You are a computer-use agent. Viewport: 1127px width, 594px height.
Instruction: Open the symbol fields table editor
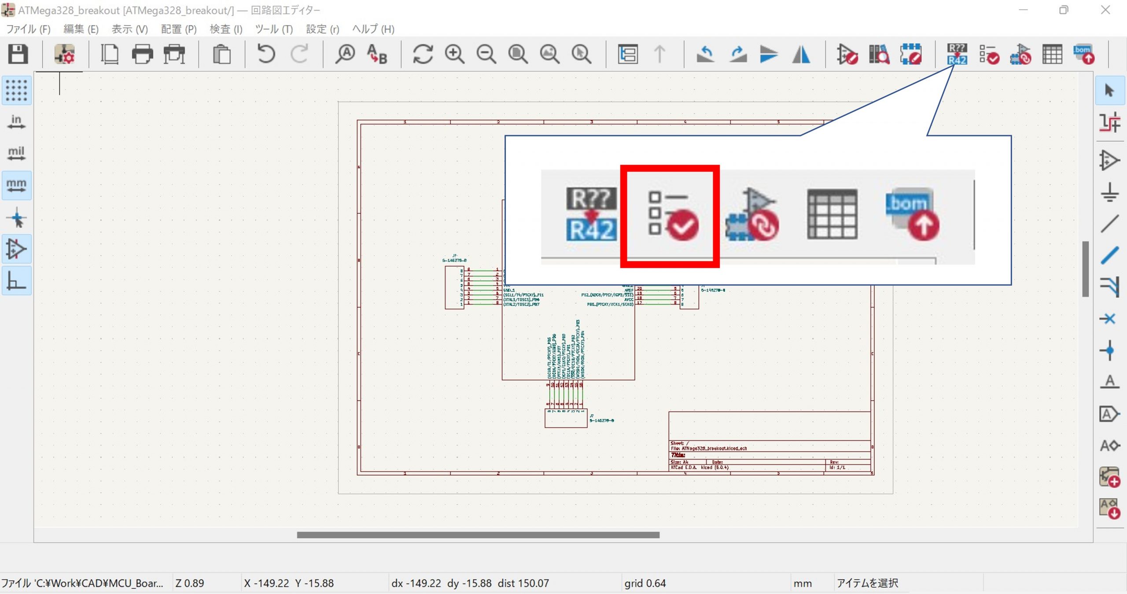tap(1053, 54)
